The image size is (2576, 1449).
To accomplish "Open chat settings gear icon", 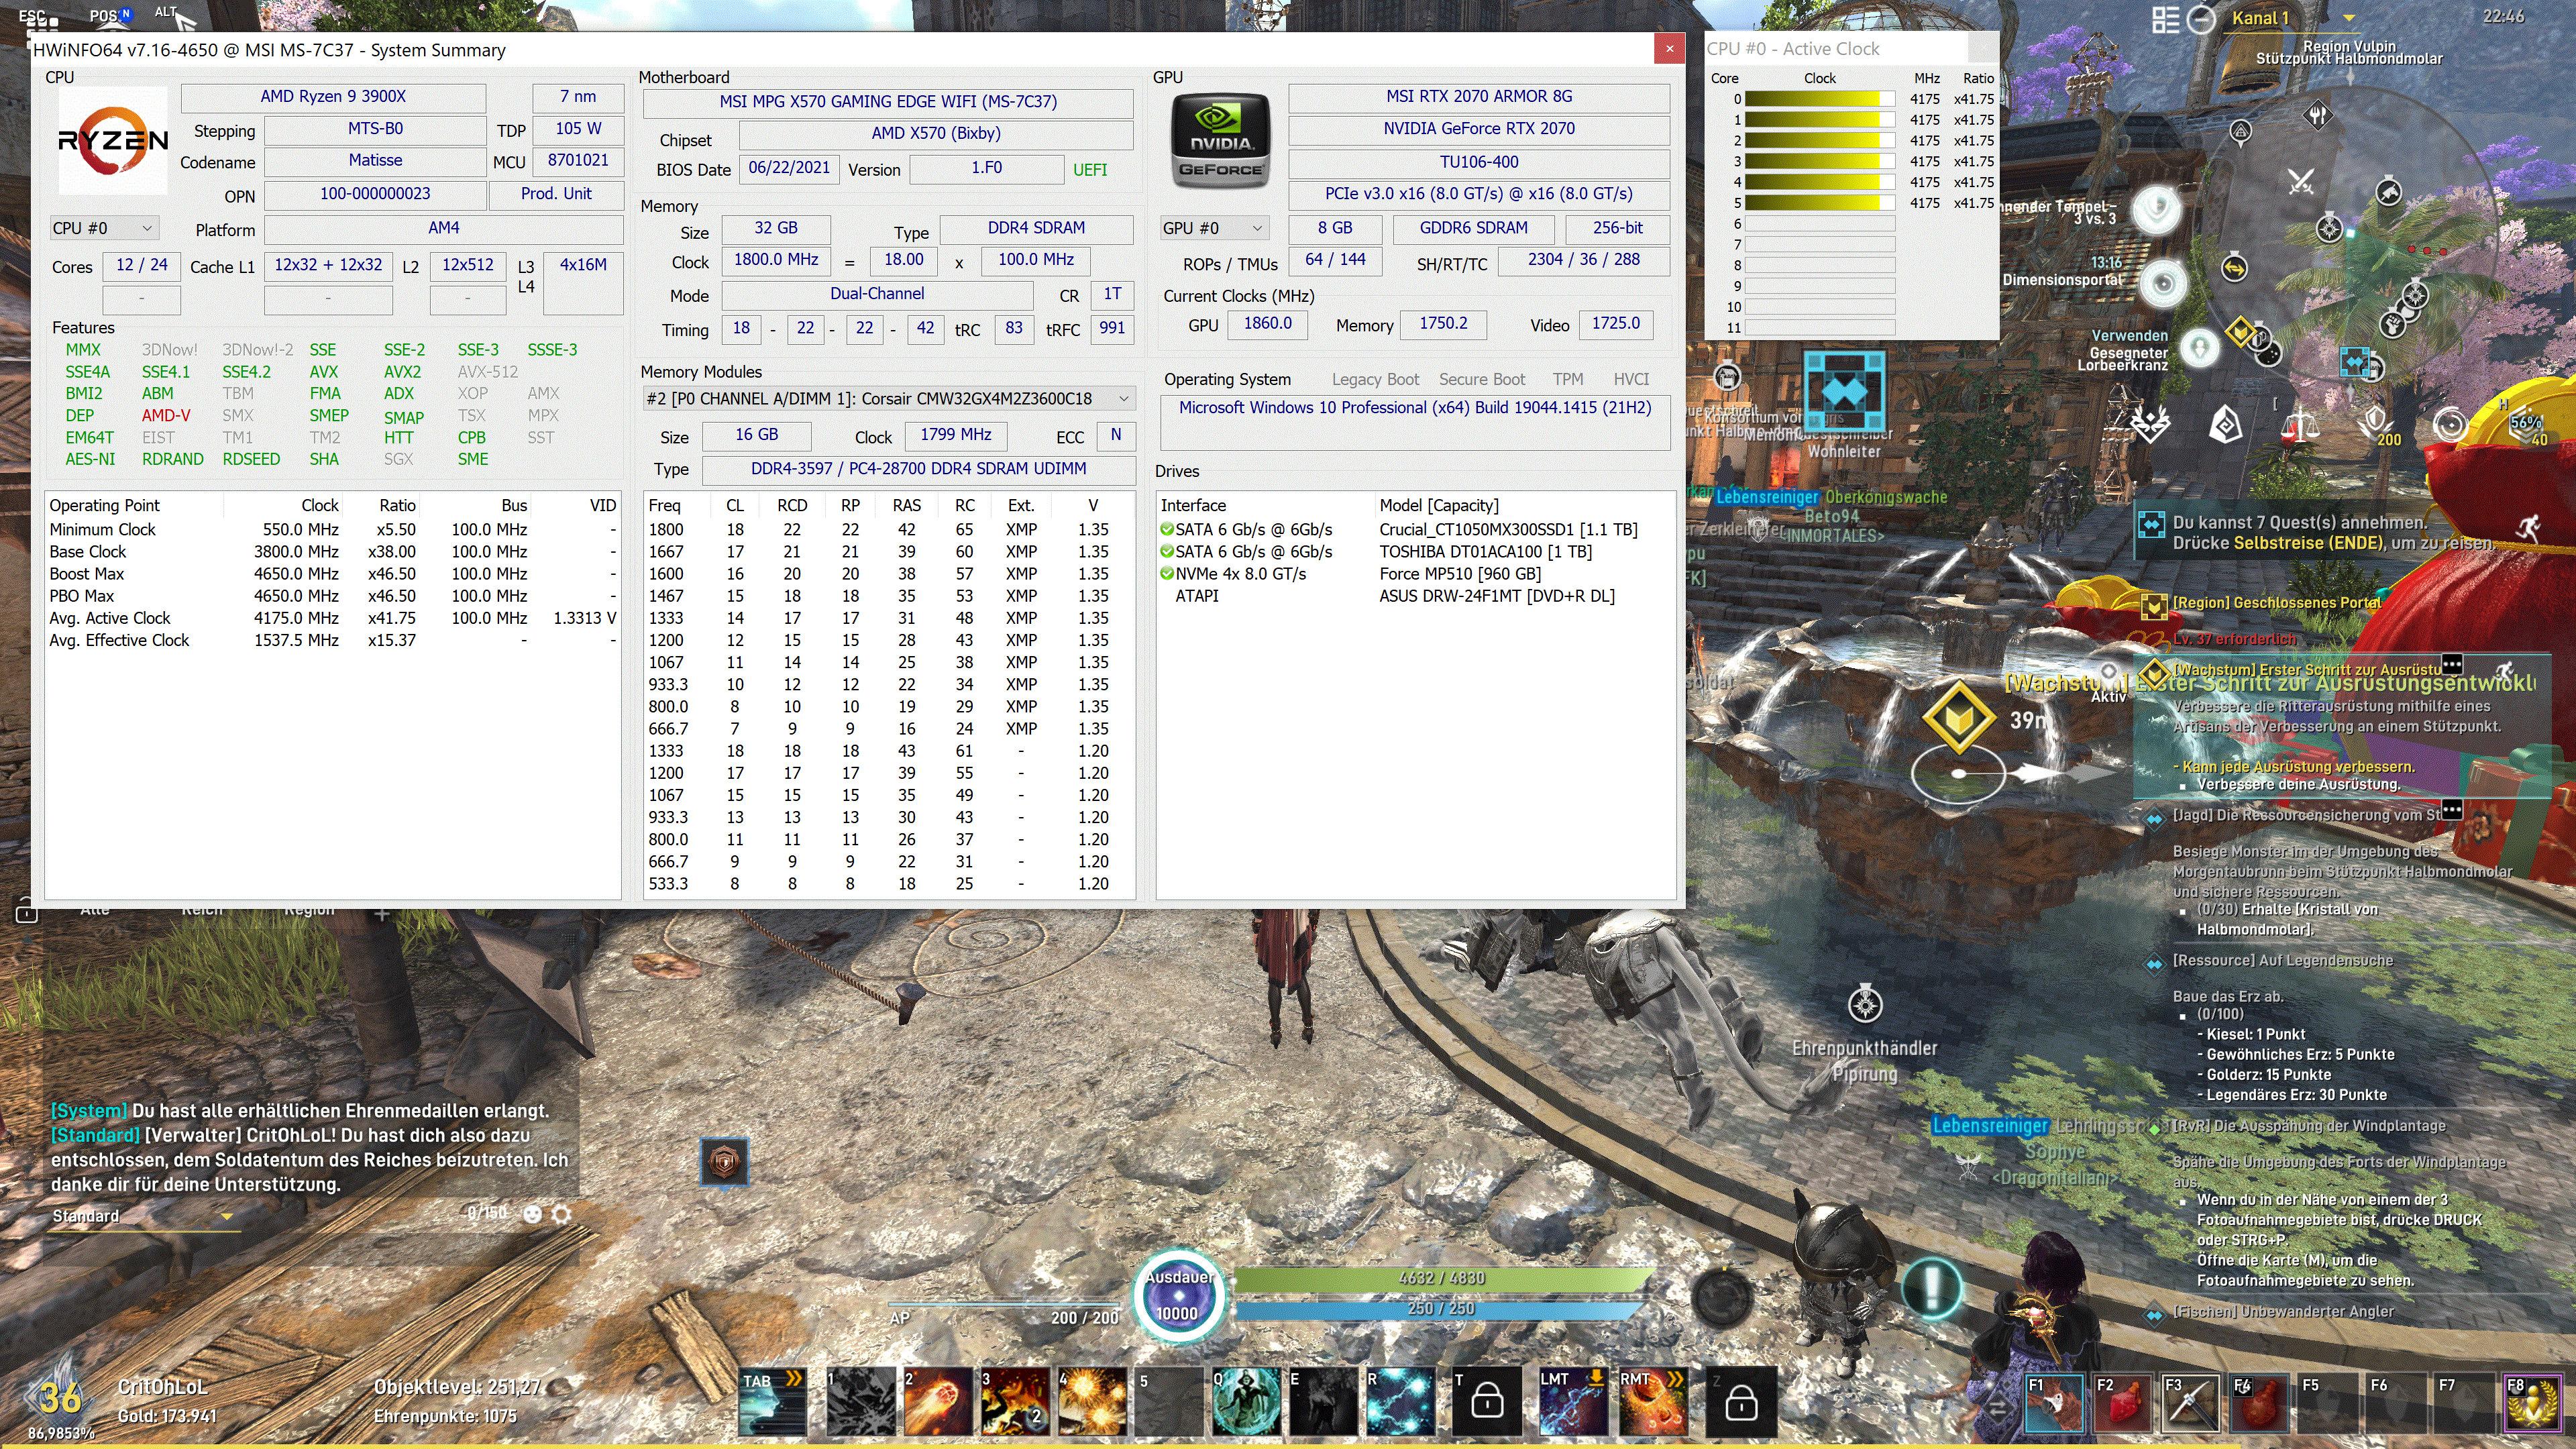I will point(562,1214).
